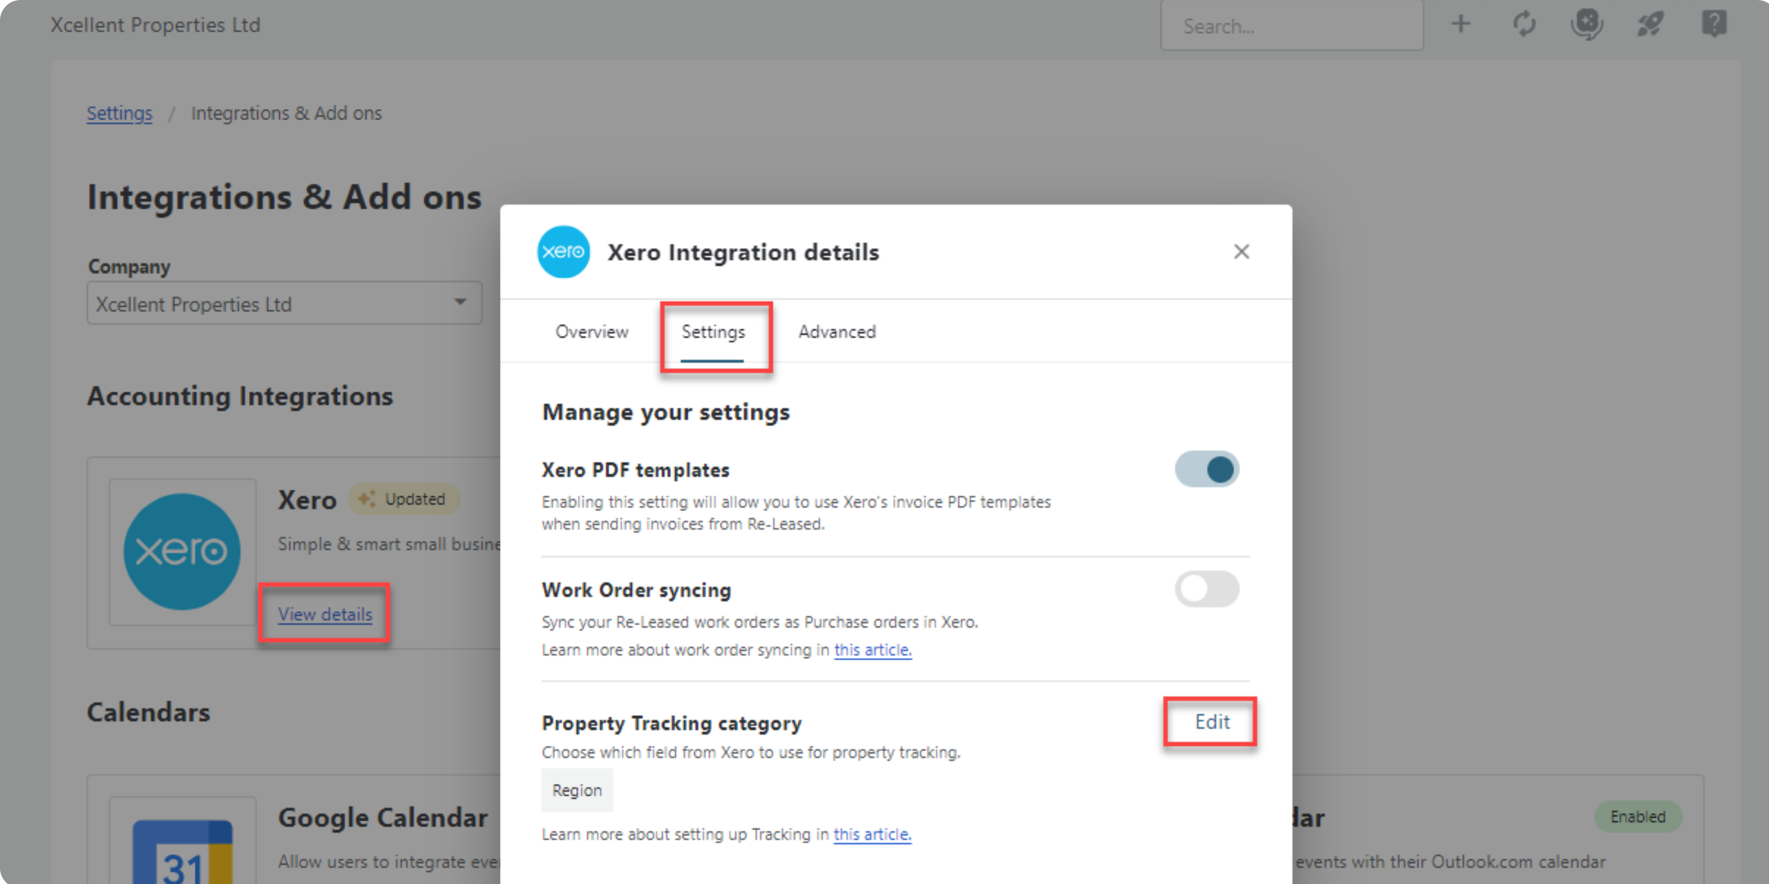The width and height of the screenshot is (1769, 884).
Task: Enable the Work Order syncing toggle
Action: click(1206, 589)
